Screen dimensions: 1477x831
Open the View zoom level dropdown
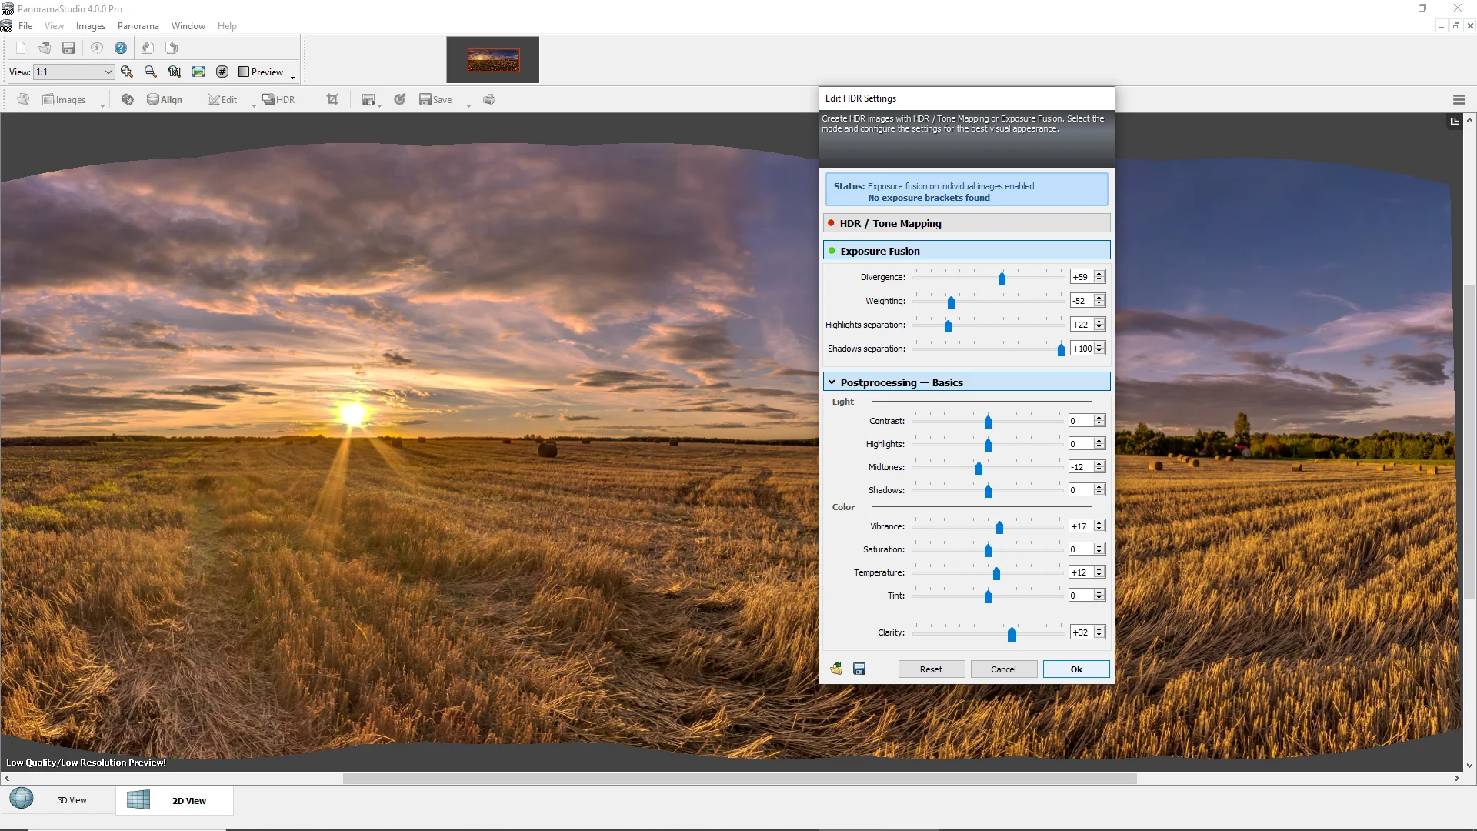(x=108, y=72)
